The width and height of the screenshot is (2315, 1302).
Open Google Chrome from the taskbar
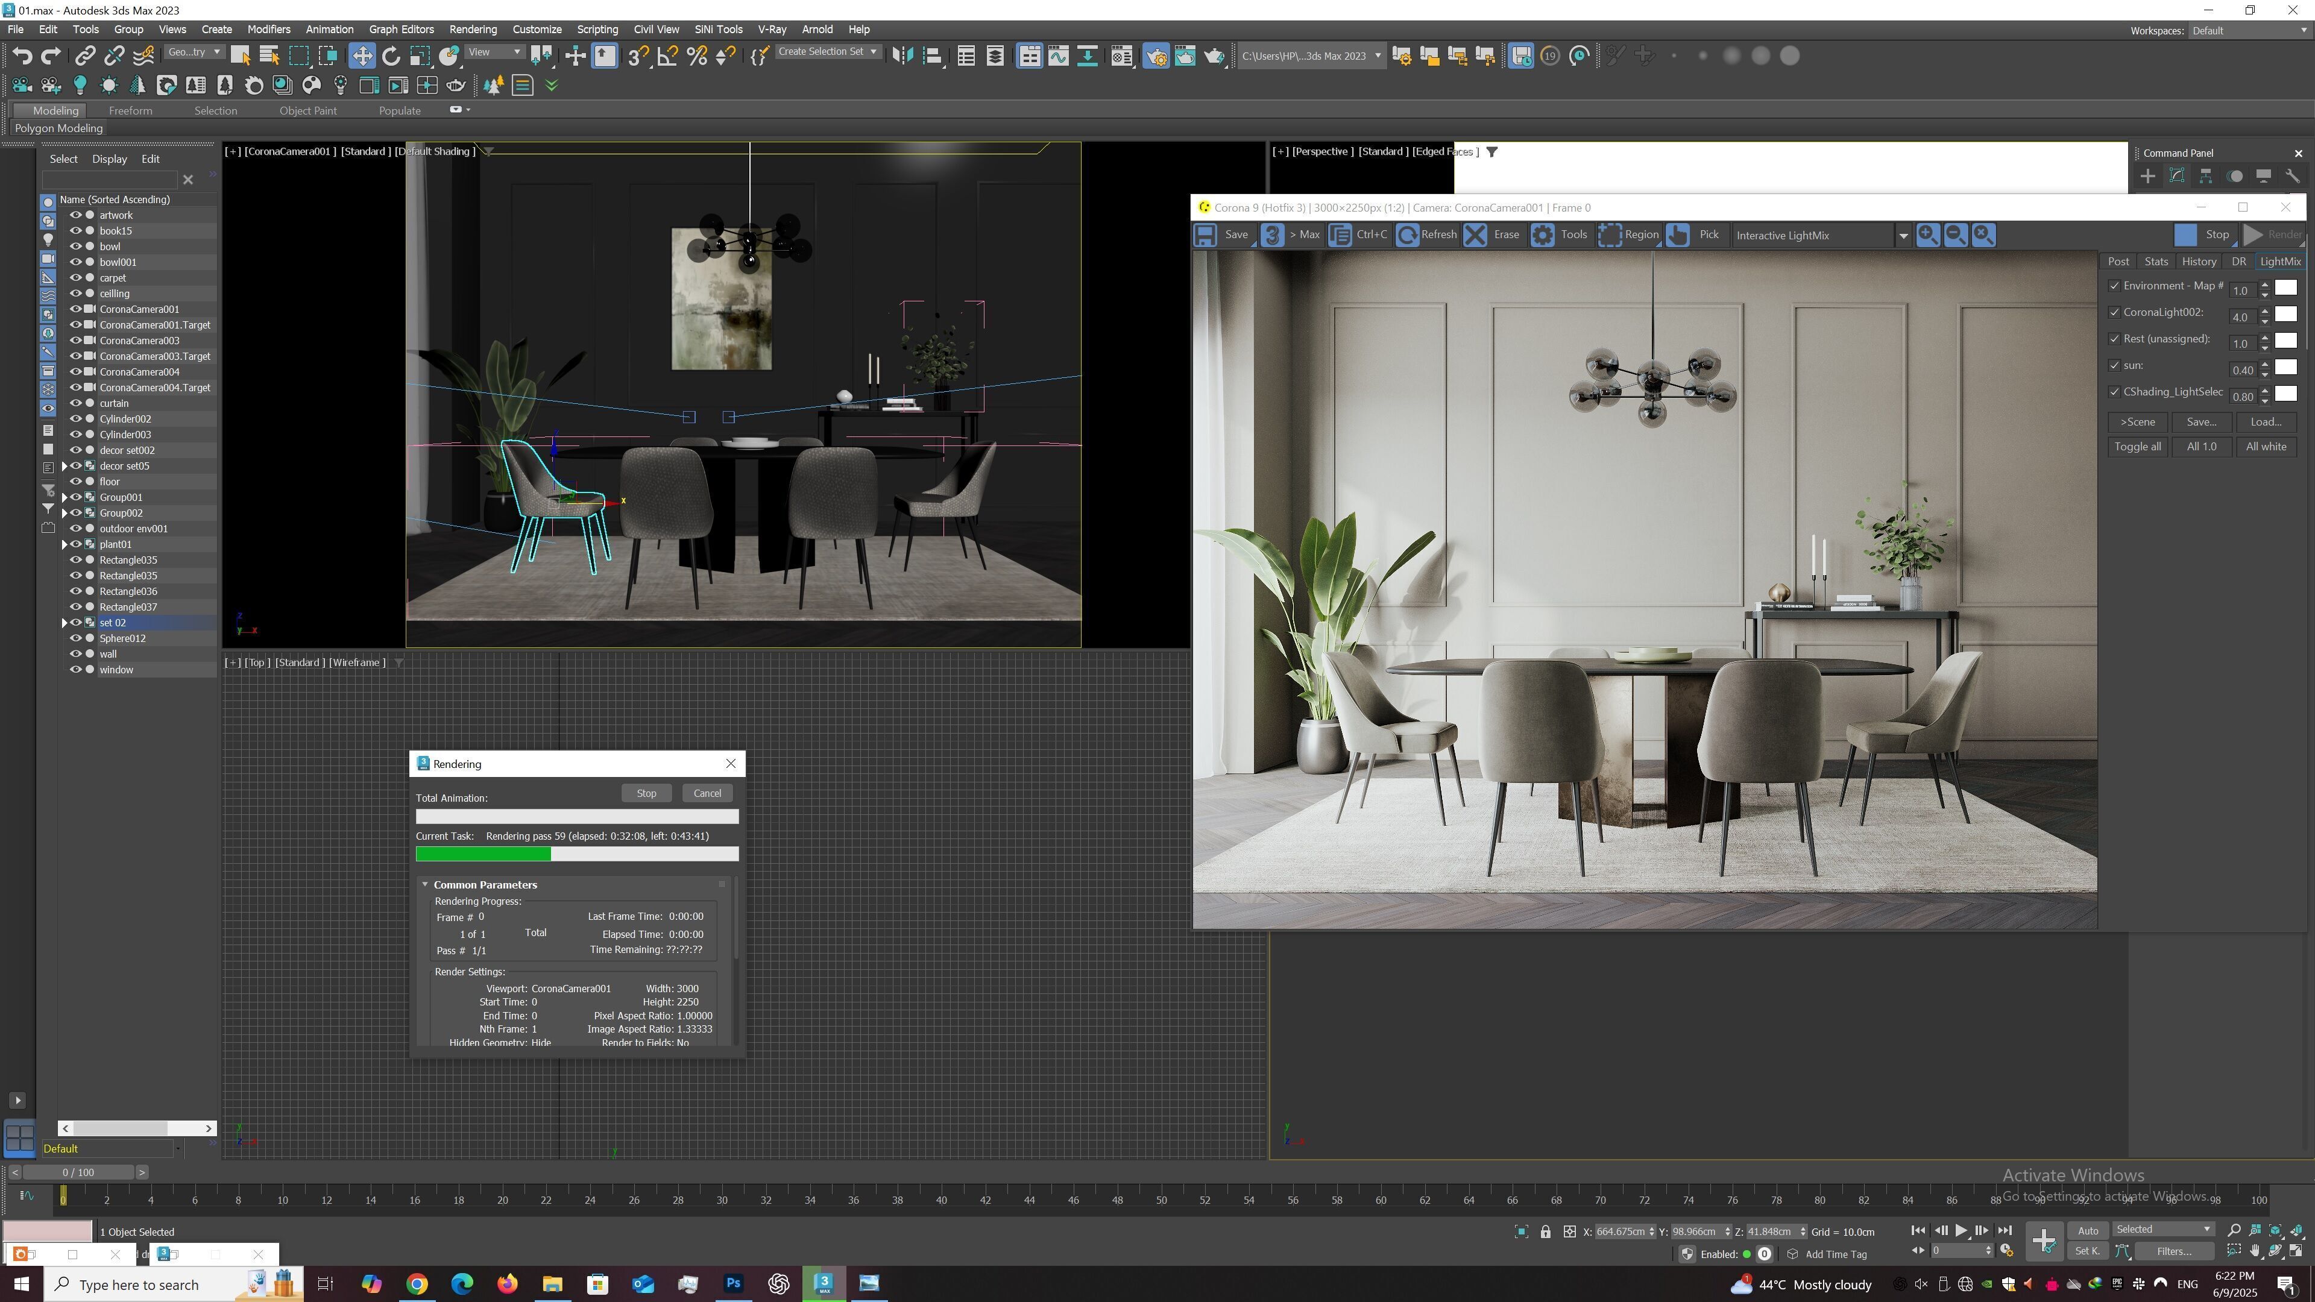(x=417, y=1284)
